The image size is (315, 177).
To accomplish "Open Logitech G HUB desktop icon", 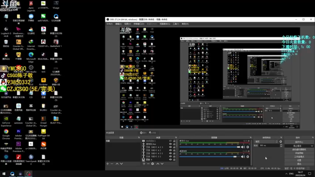I will point(6,32).
